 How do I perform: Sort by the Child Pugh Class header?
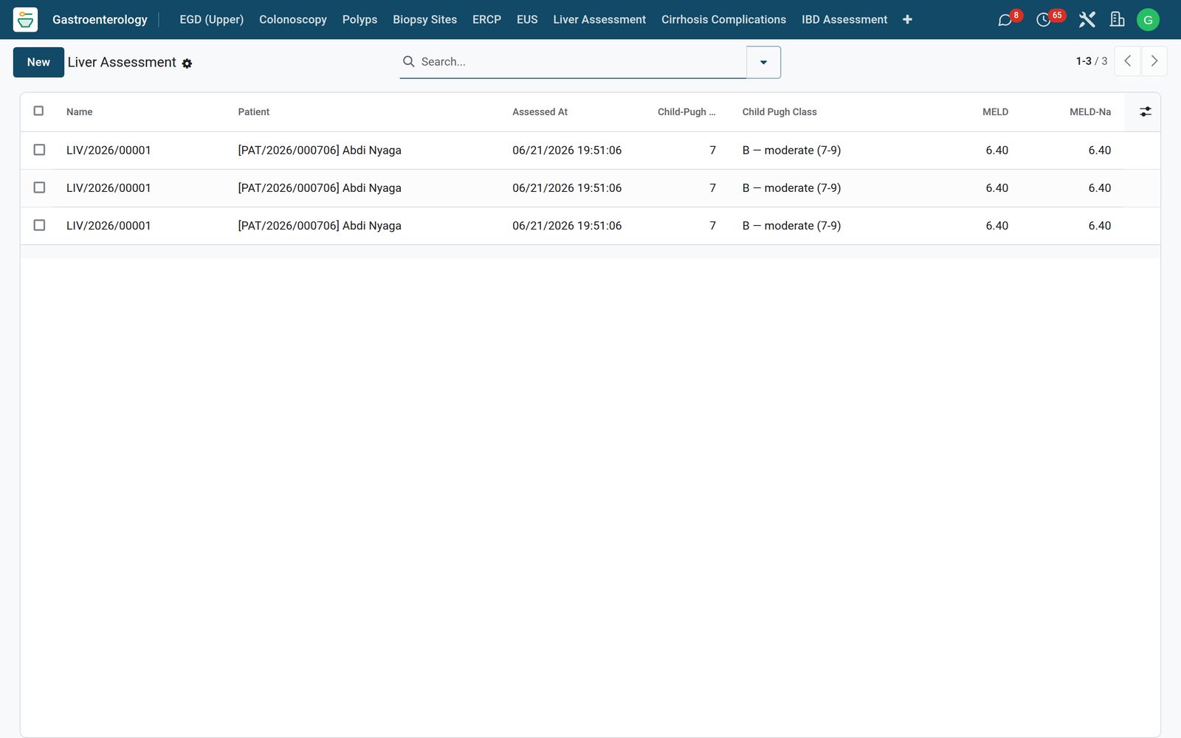pyautogui.click(x=779, y=111)
